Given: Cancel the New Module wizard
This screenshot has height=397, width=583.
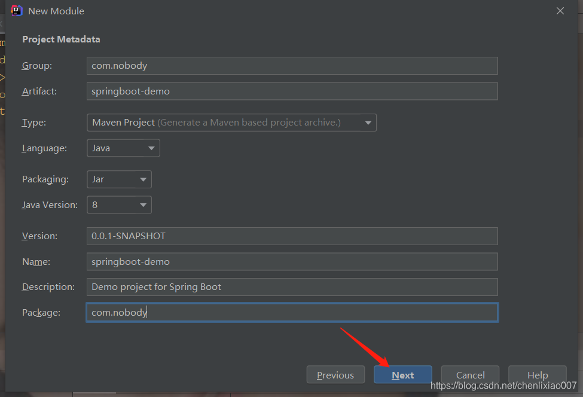Looking at the screenshot, I should coord(470,375).
